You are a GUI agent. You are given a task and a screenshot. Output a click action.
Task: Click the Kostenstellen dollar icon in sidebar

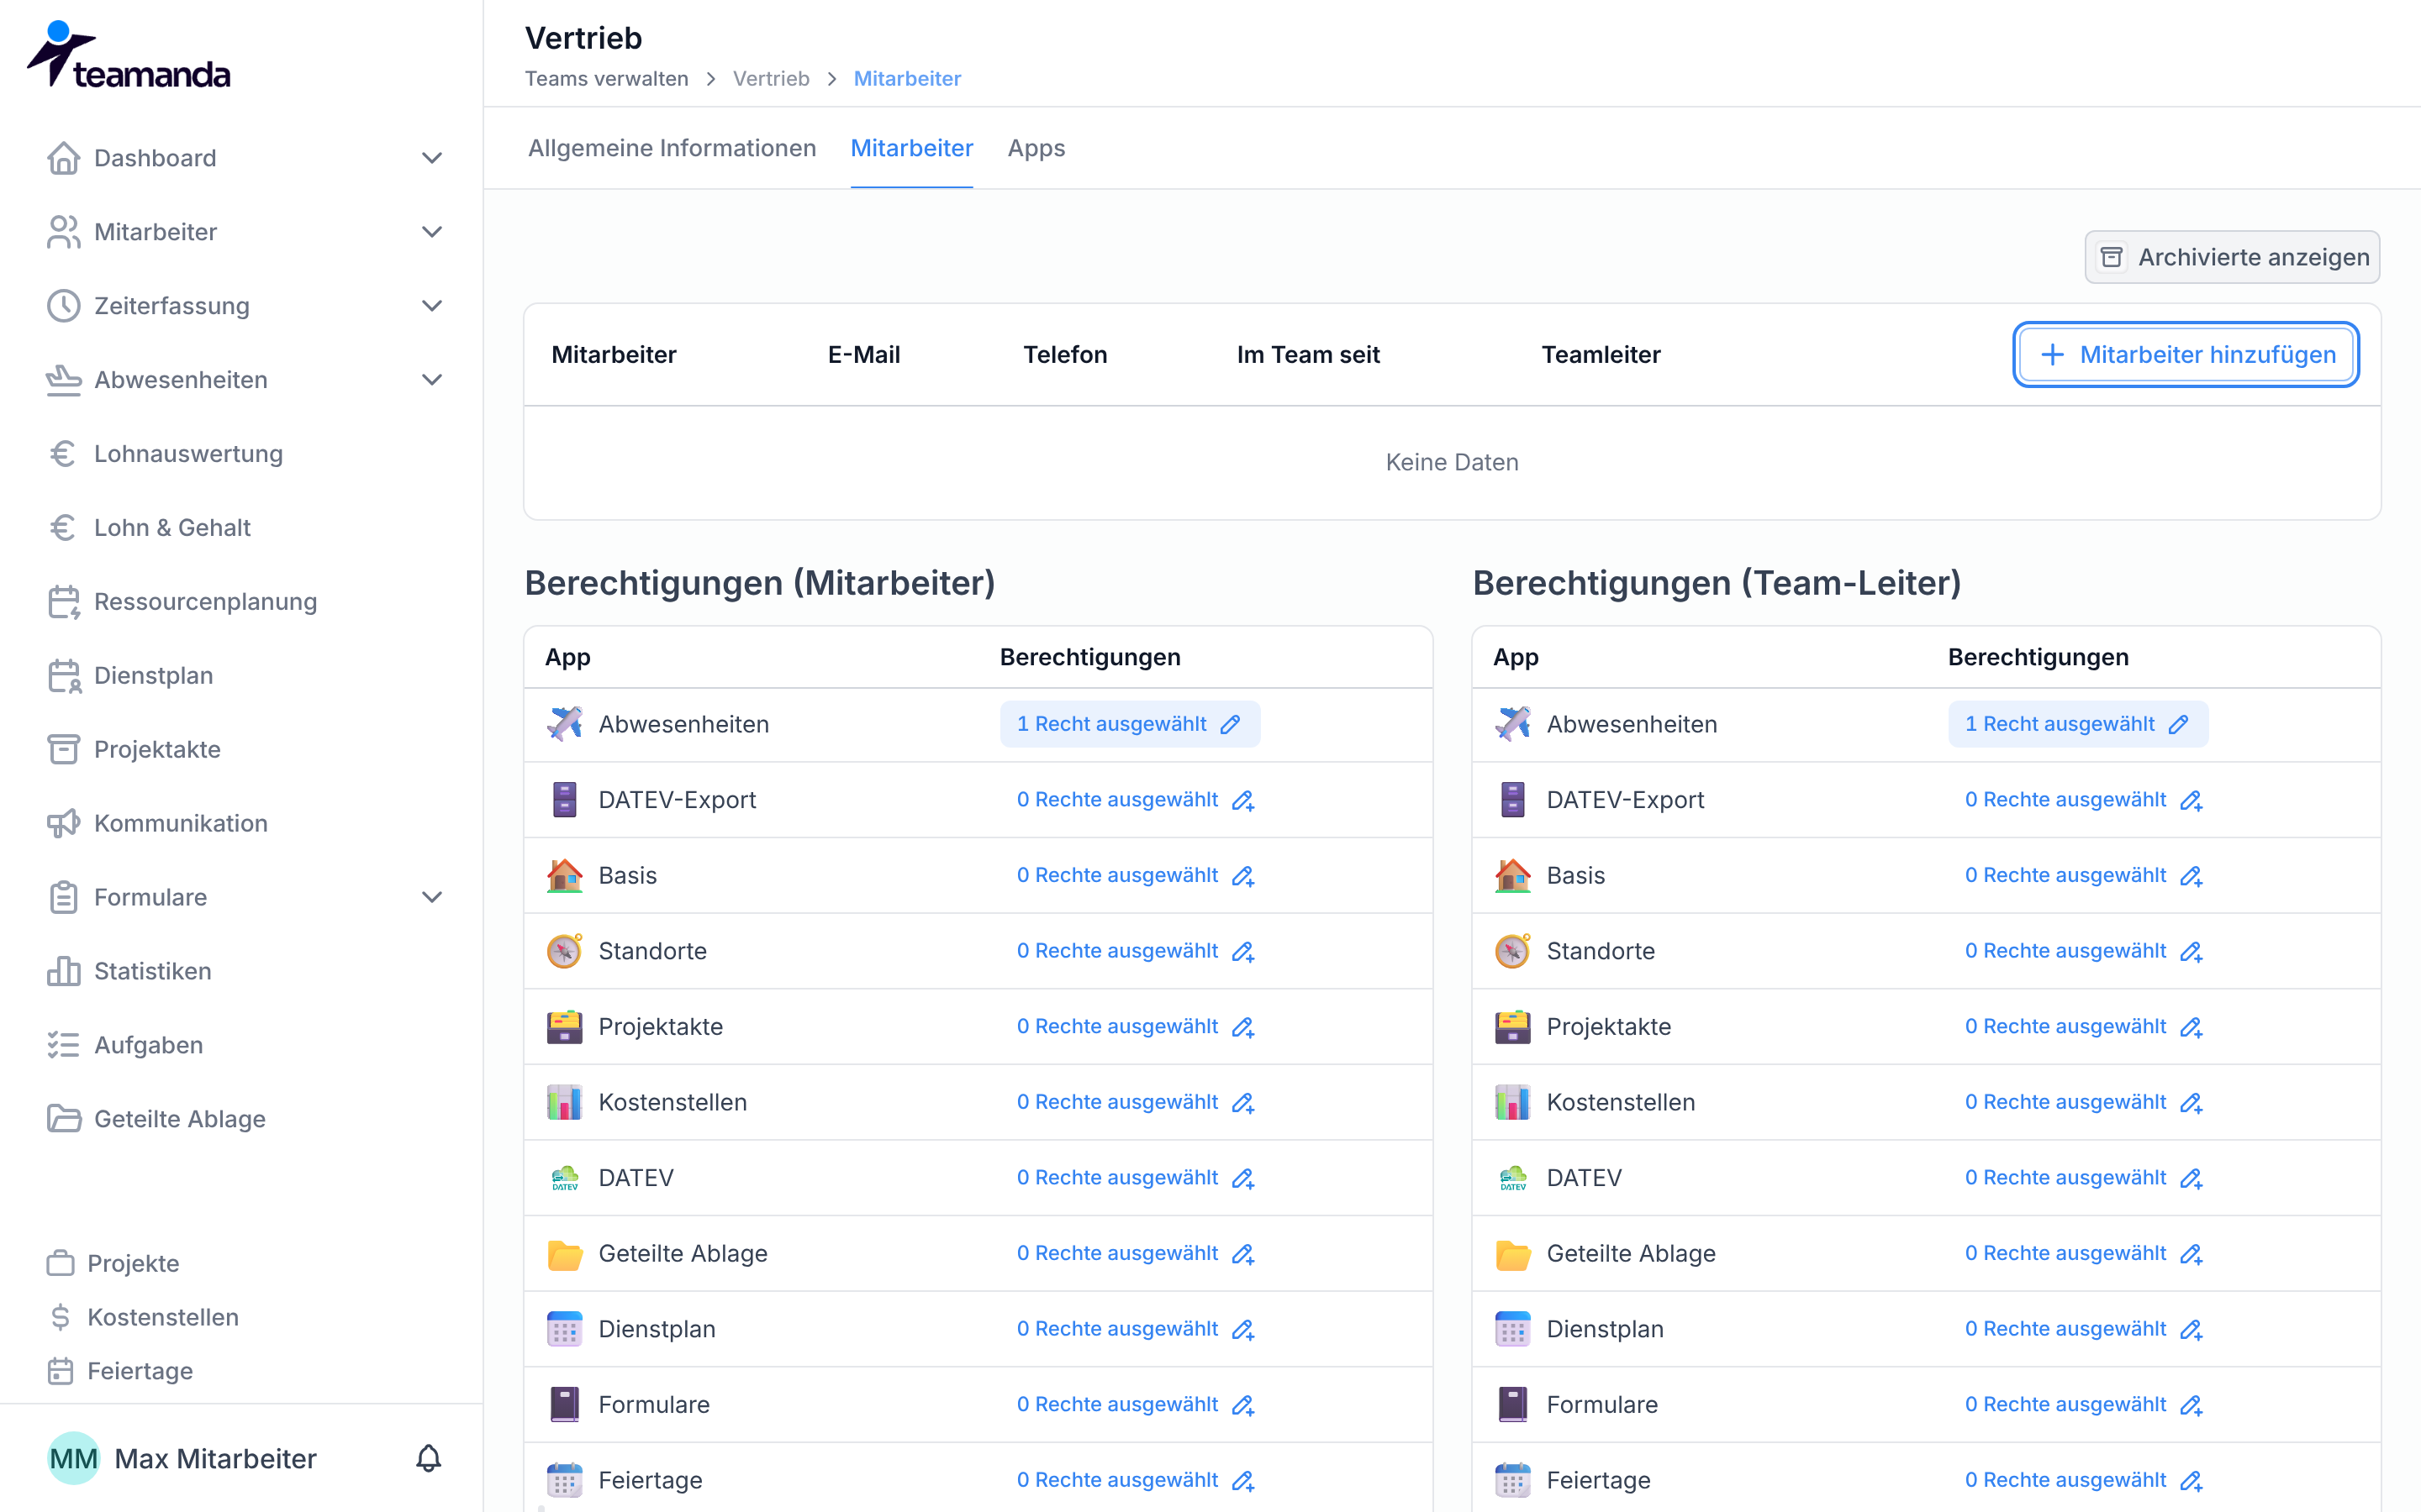[60, 1317]
